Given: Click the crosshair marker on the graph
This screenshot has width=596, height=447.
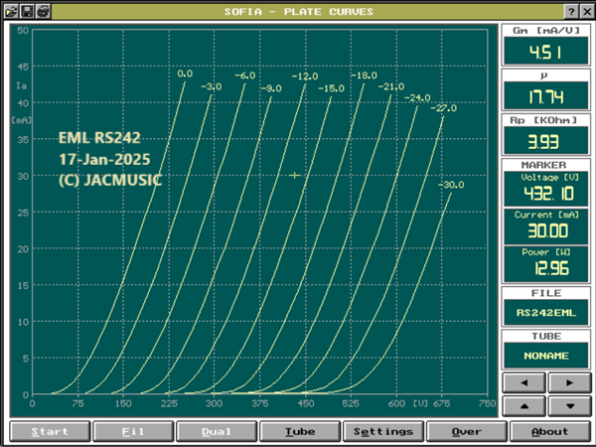Looking at the screenshot, I should point(295,175).
